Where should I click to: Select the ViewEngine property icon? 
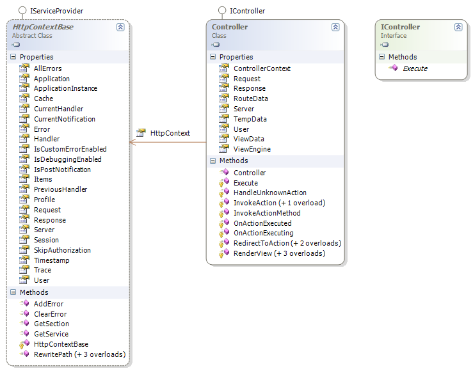tap(224, 148)
